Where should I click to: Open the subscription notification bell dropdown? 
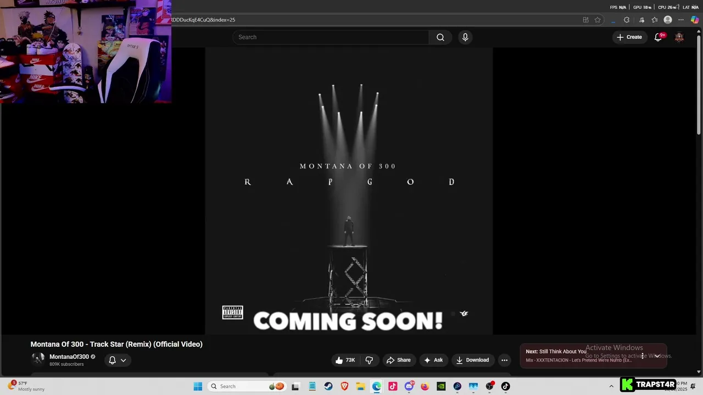point(118,360)
